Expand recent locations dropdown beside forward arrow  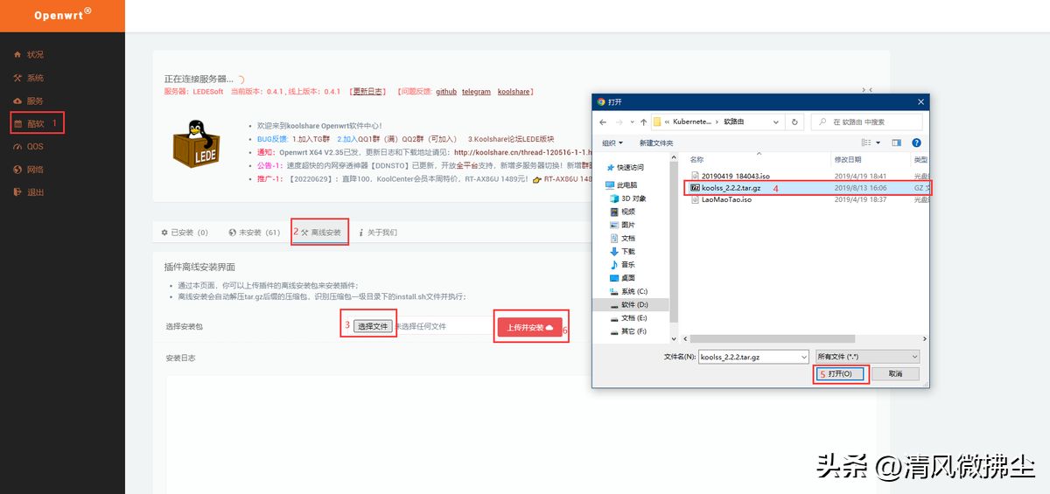click(x=631, y=122)
